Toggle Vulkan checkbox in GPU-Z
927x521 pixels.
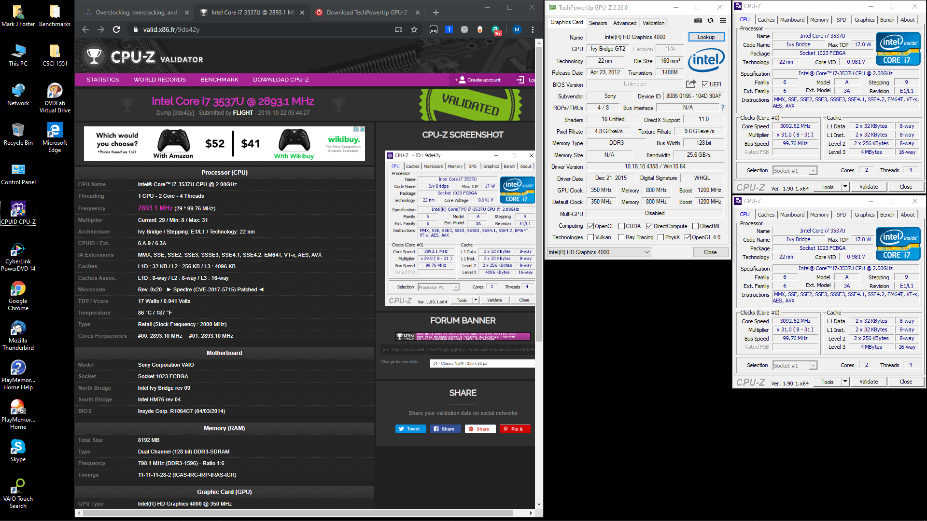pyautogui.click(x=590, y=237)
